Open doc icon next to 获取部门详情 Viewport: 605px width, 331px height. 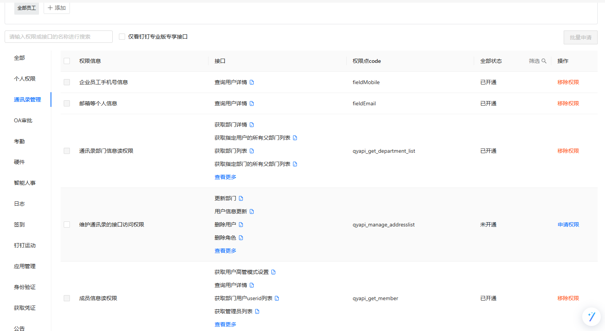pyautogui.click(x=252, y=125)
